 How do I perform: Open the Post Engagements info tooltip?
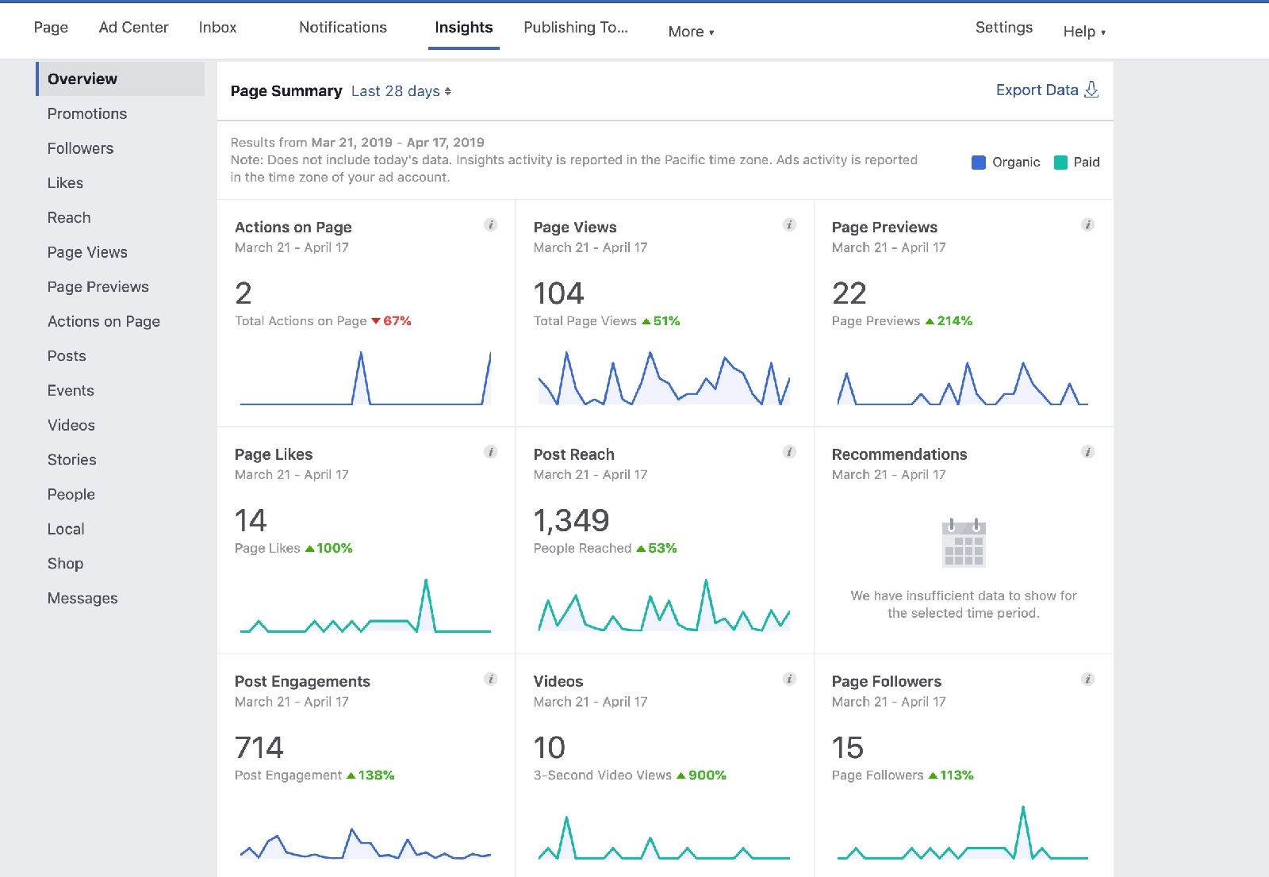tap(491, 678)
